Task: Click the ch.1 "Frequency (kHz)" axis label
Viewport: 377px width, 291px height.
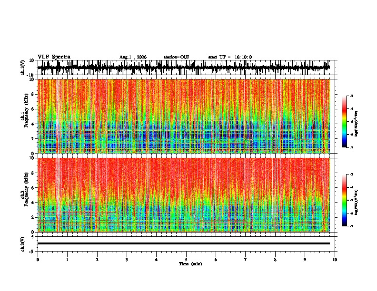Action: [26, 111]
